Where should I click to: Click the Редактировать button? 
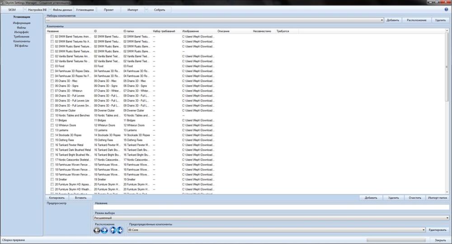point(437,230)
